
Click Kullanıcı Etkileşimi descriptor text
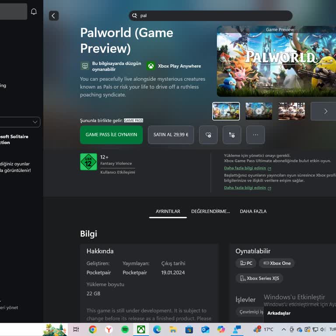point(118,172)
